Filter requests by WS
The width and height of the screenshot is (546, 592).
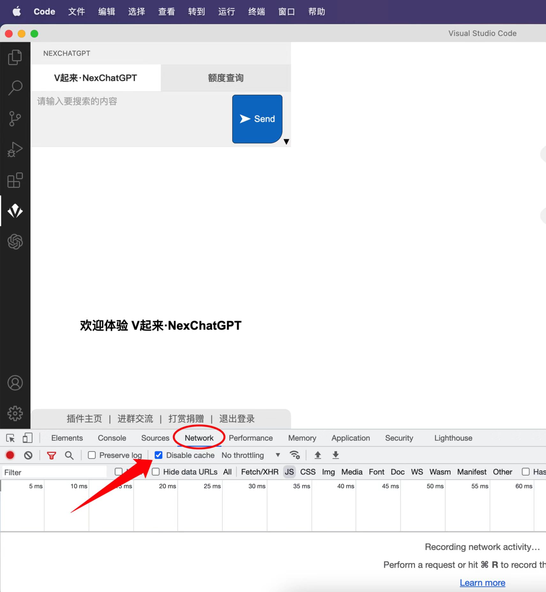[417, 472]
